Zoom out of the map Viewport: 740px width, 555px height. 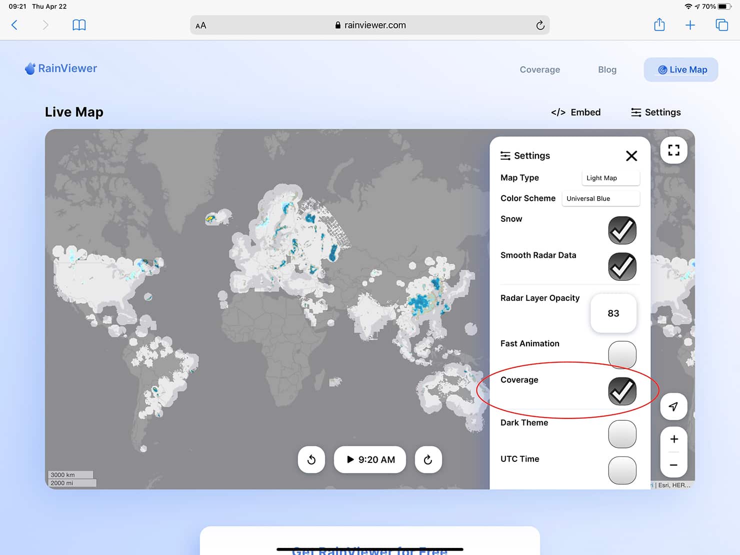[673, 465]
